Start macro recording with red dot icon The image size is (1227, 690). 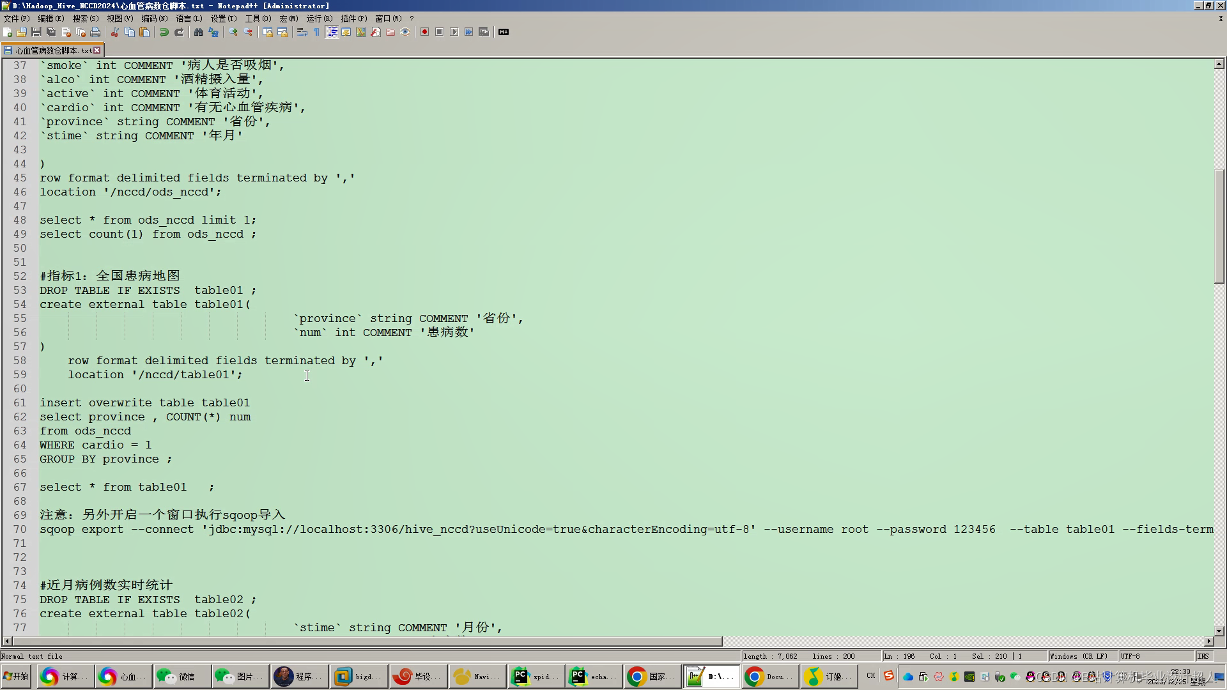pyautogui.click(x=425, y=32)
